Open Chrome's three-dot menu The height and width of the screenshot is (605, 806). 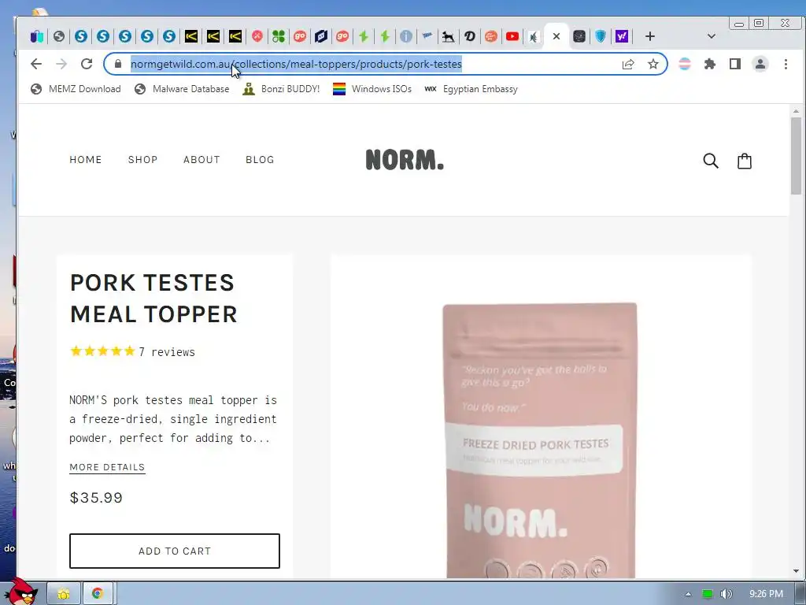point(786,65)
